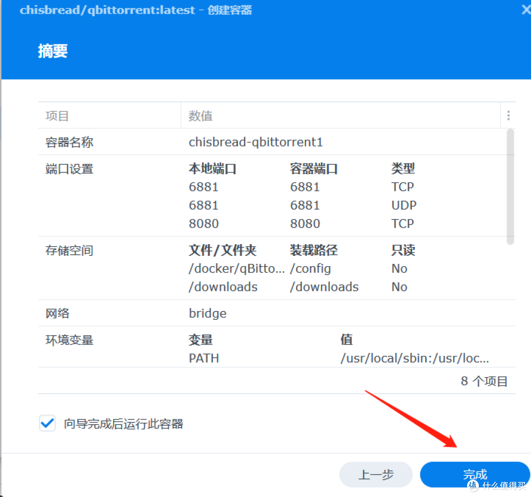Click the 数值 column header
Viewport: 531px width, 497px height.
200,115
